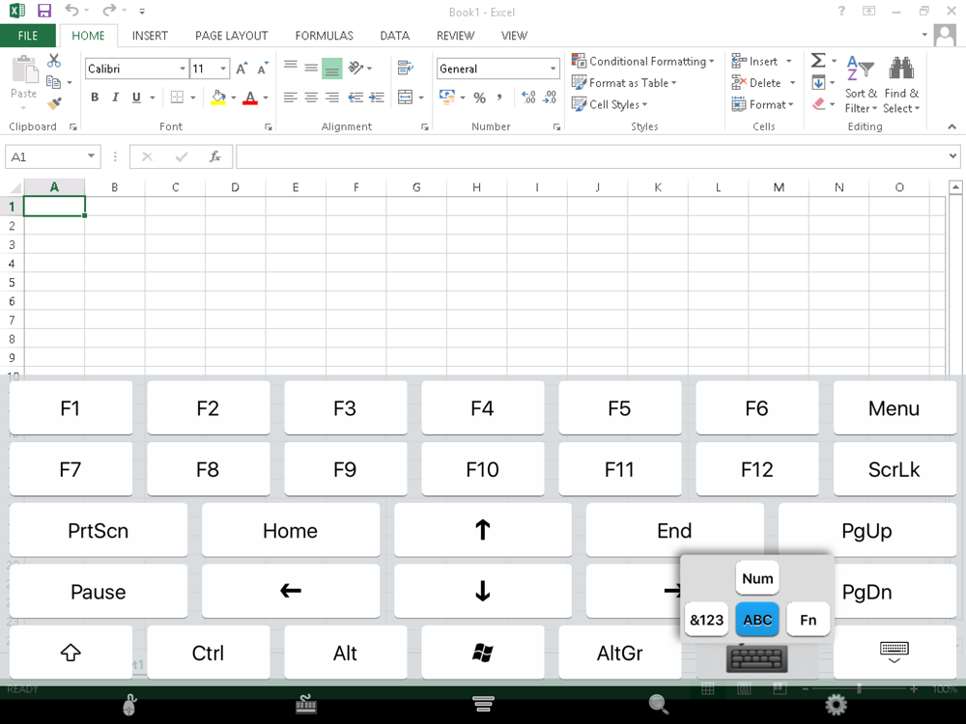The width and height of the screenshot is (966, 724).
Task: Tap the Ctrl key
Action: tap(209, 653)
